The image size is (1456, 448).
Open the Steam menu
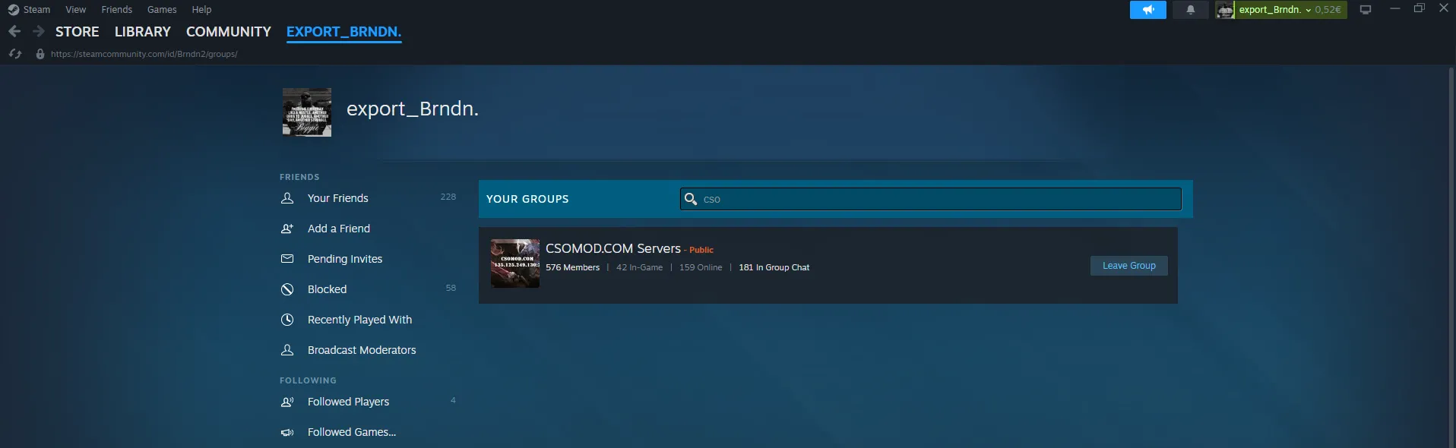(x=30, y=10)
